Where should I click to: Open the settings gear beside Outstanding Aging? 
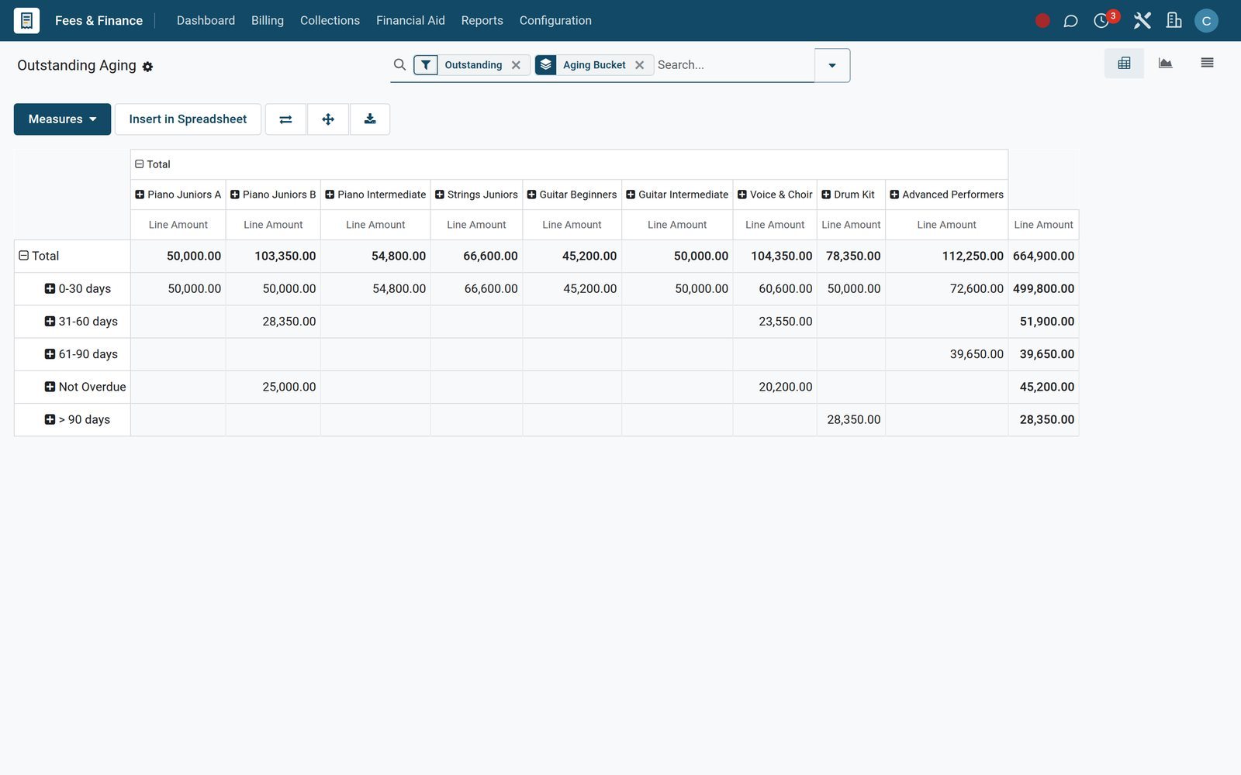point(147,67)
